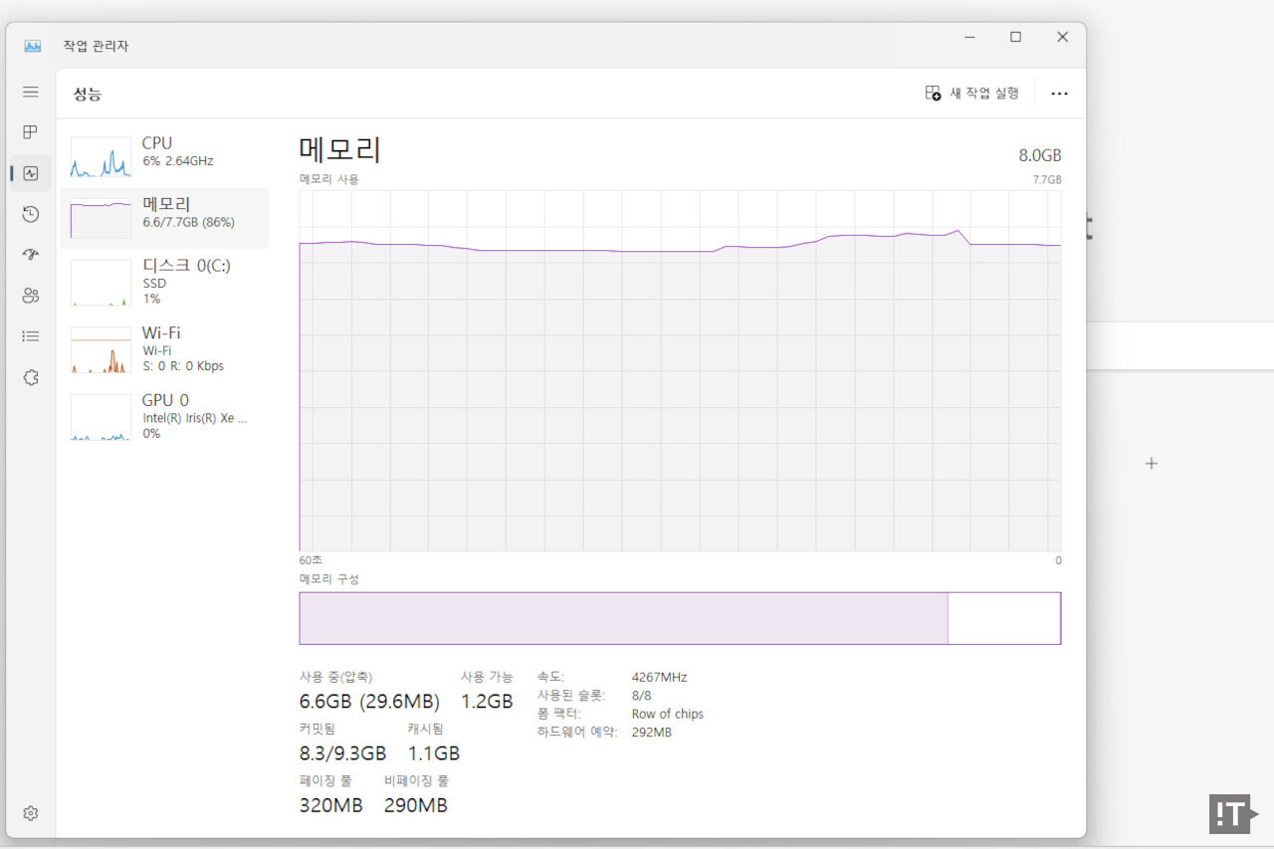The image size is (1274, 849).
Task: Open the Details view from the sidebar
Action: 30,335
